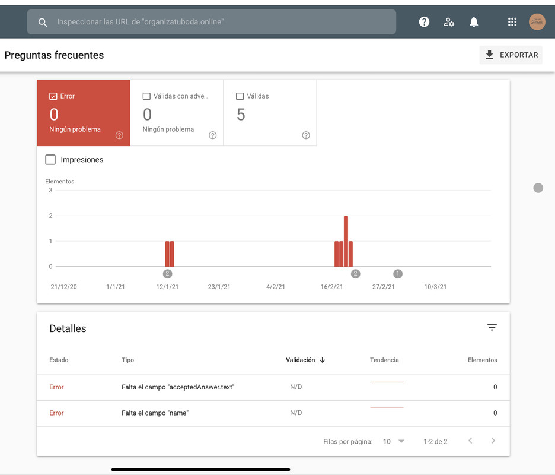
Task: Sort by Validación column header
Action: (x=300, y=360)
